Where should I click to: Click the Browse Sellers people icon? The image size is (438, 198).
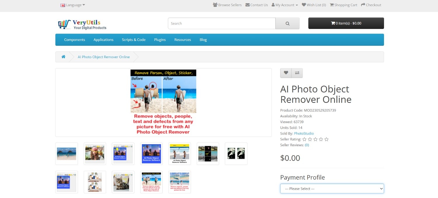pos(215,5)
